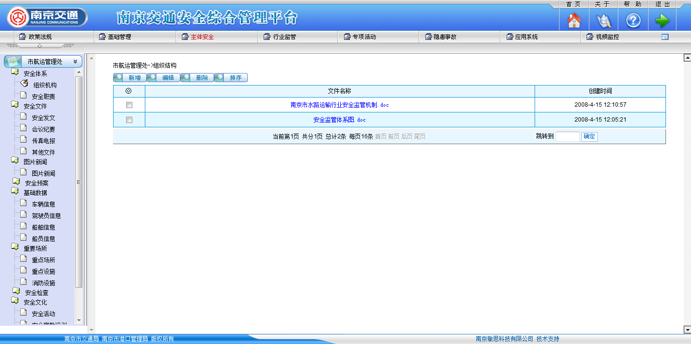Click the 跳转到 page number input field
Image resolution: width=691 pixels, height=344 pixels.
coord(567,136)
